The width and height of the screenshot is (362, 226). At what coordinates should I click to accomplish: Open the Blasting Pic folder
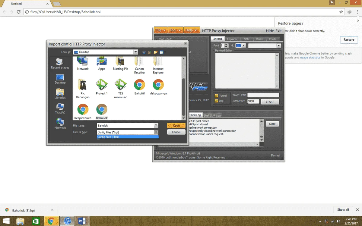tap(120, 63)
